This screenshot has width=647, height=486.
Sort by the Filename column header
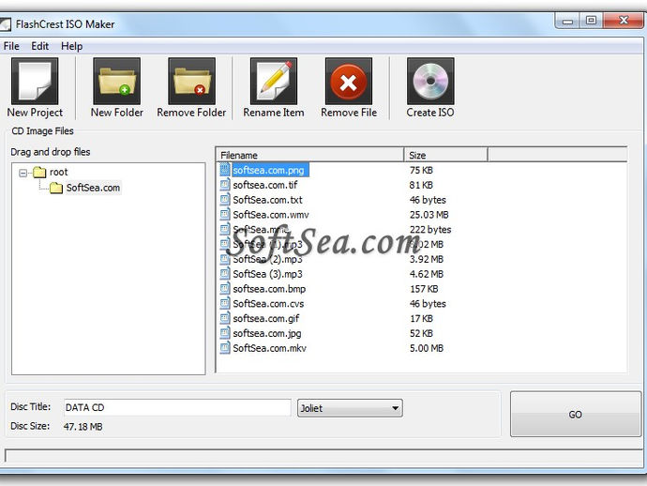click(x=309, y=155)
